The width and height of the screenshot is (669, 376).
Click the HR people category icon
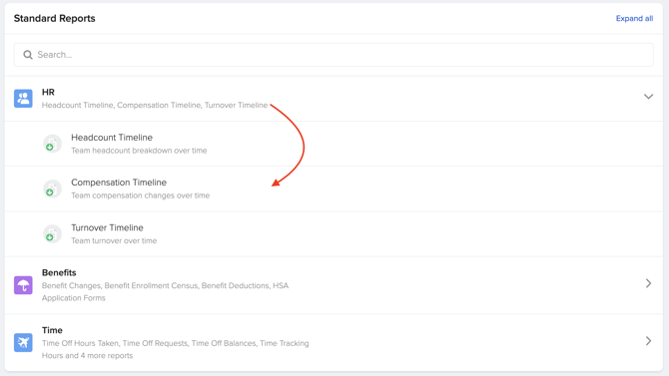coord(23,99)
